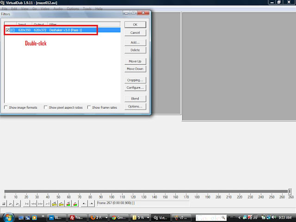296x222 pixels.
Task: Click the Stop playback toolbar icon
Action: (x=4, y=203)
